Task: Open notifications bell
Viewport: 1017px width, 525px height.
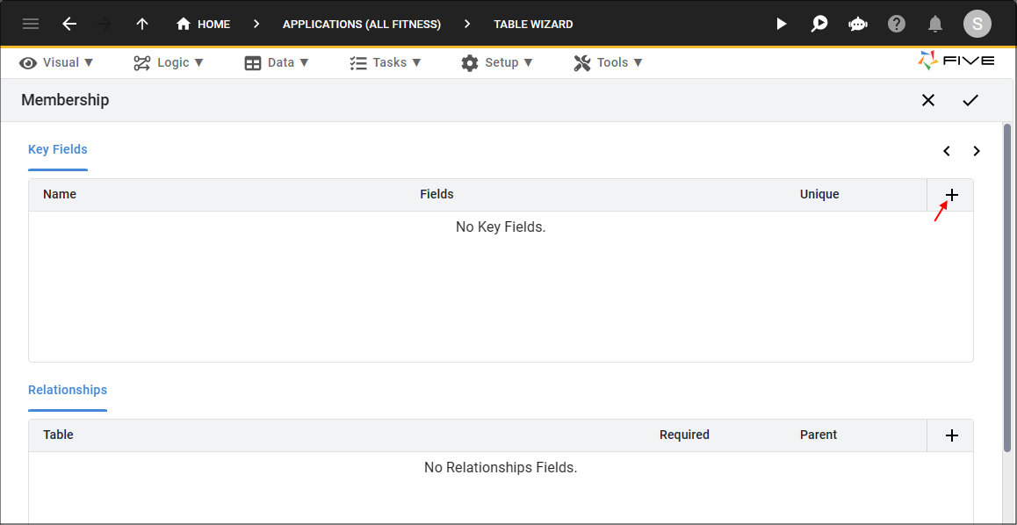Action: coord(934,24)
